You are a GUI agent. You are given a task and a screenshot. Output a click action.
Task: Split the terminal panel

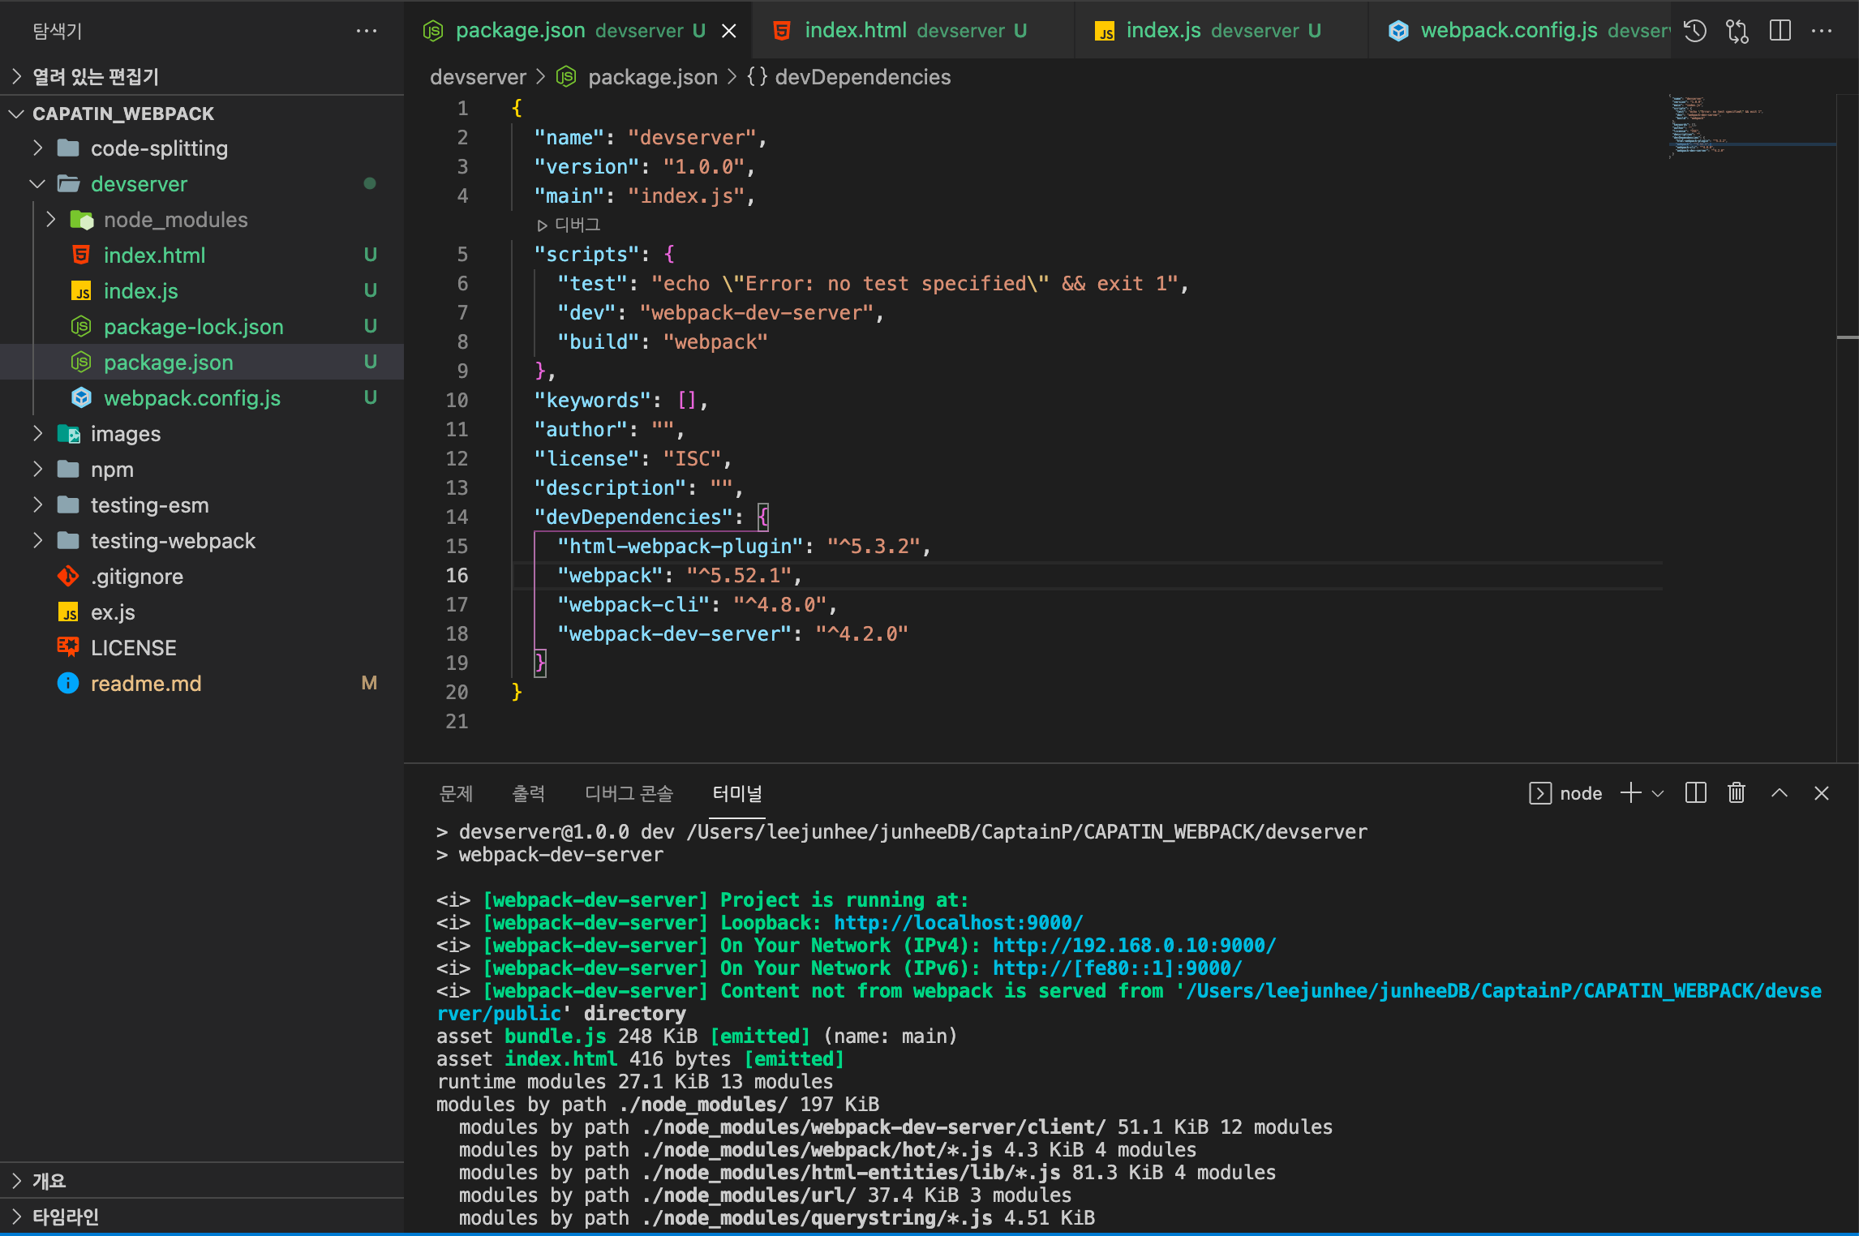click(x=1696, y=793)
